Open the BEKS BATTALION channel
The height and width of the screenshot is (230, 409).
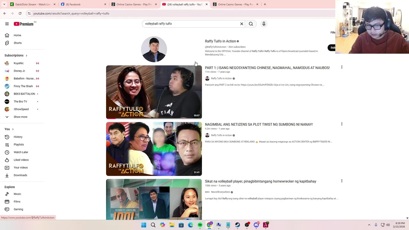(x=22, y=94)
